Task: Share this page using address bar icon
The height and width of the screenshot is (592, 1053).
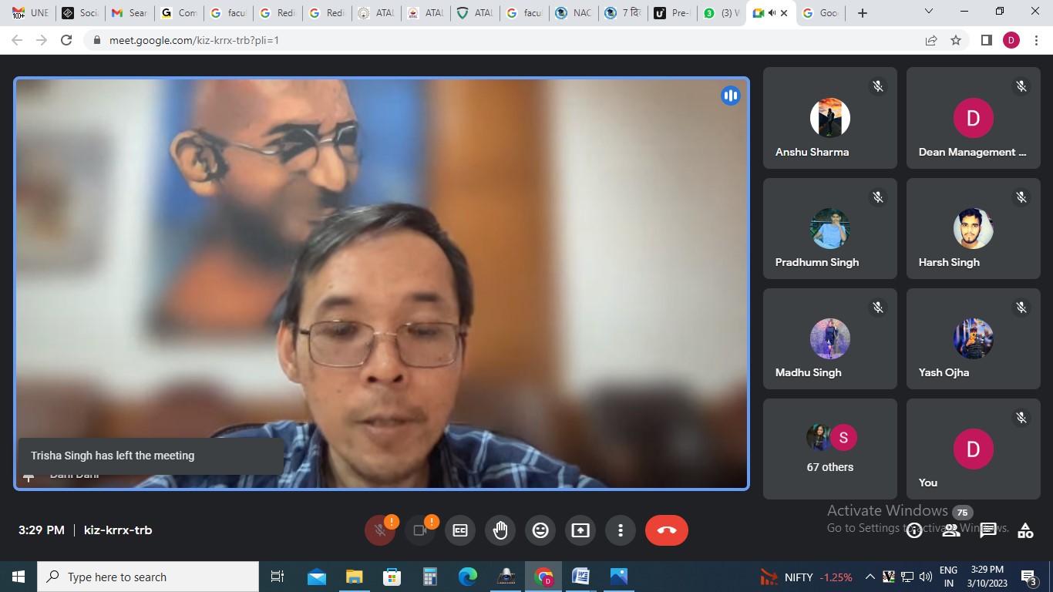Action: [931, 40]
